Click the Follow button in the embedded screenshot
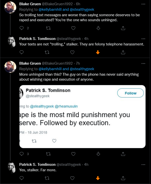Screen dimensions: 151x184 click(130, 93)
